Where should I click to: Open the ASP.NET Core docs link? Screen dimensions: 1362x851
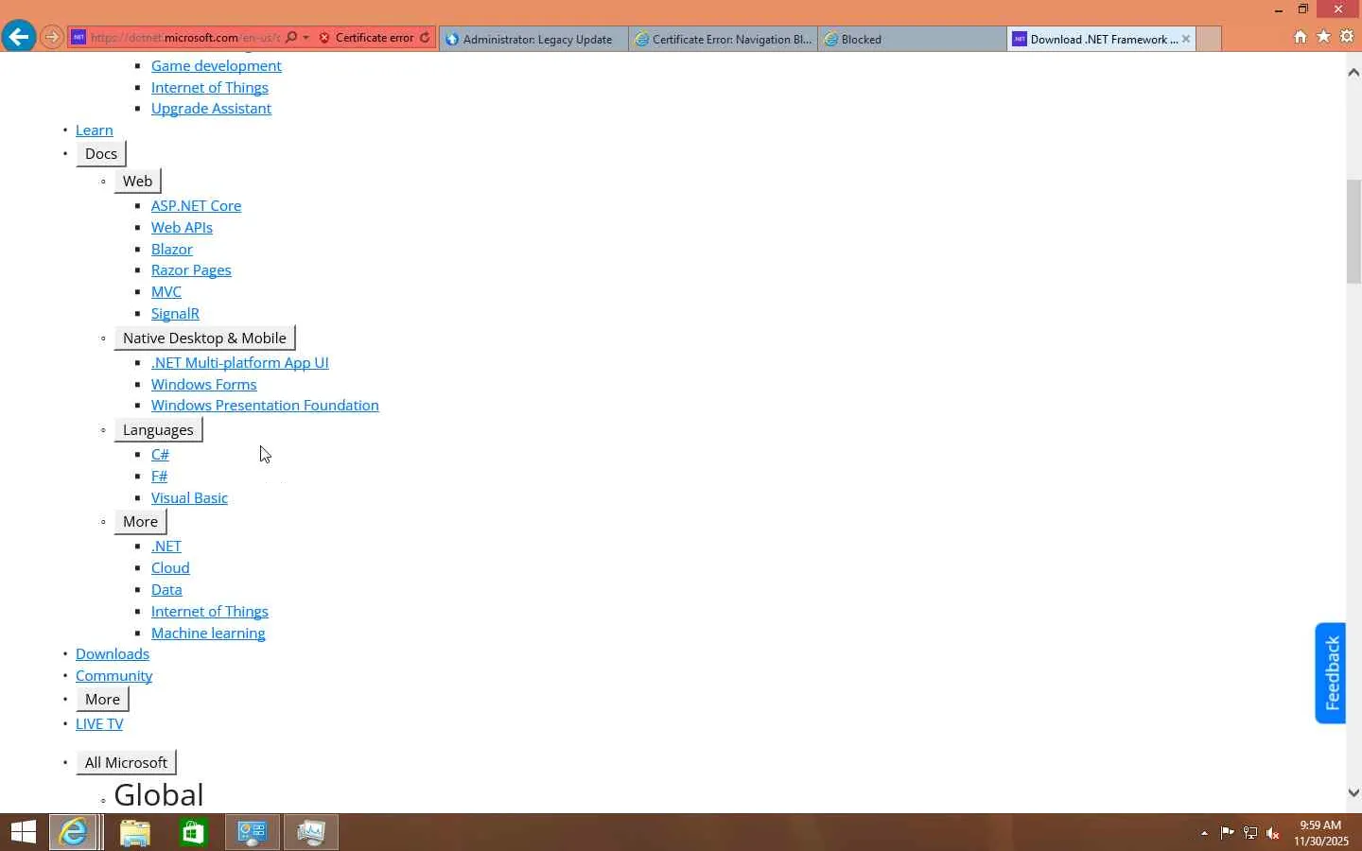tap(196, 205)
